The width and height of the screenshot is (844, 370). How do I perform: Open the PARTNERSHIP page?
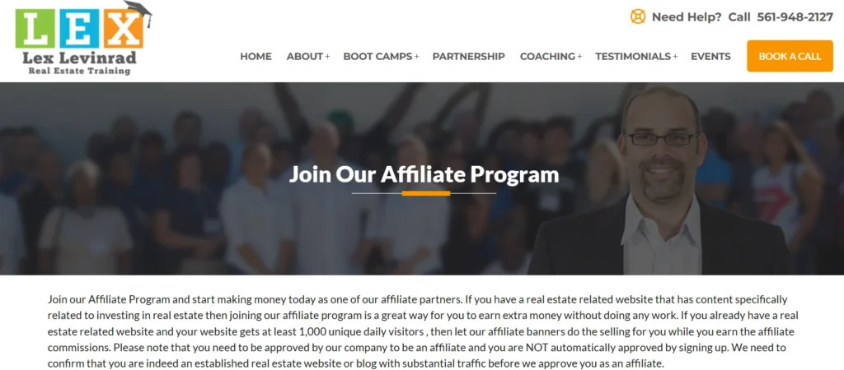pyautogui.click(x=469, y=57)
